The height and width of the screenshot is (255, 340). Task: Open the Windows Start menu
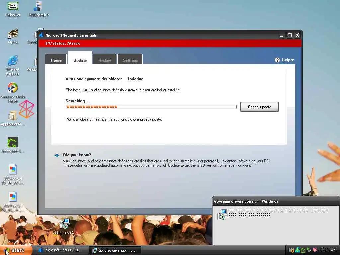(x=16, y=250)
